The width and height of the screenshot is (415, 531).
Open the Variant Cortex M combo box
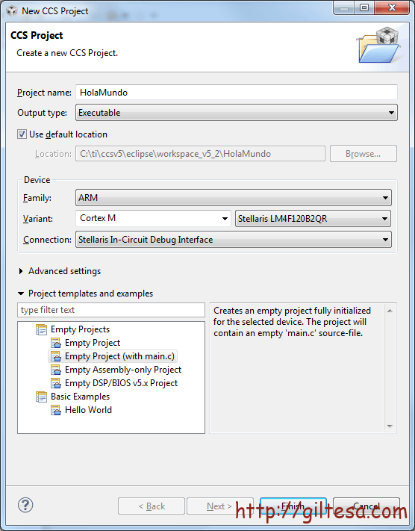153,218
